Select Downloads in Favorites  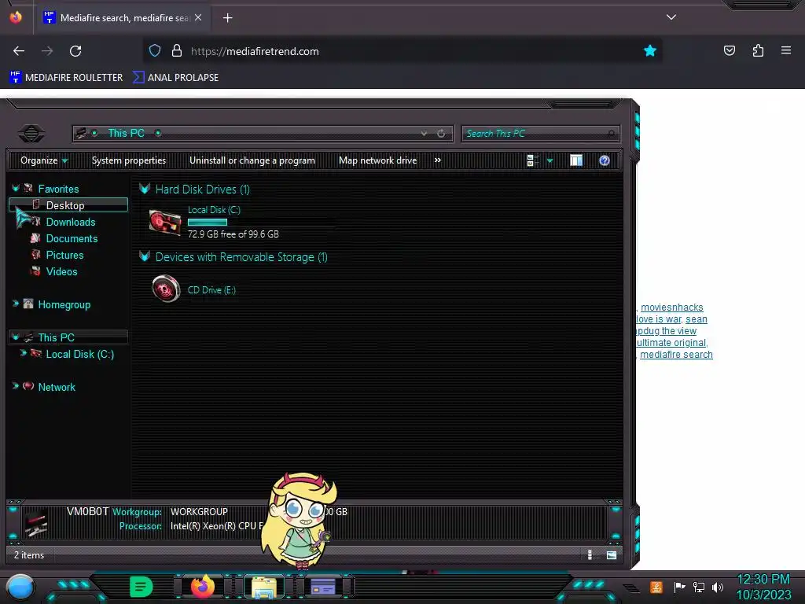tap(70, 222)
